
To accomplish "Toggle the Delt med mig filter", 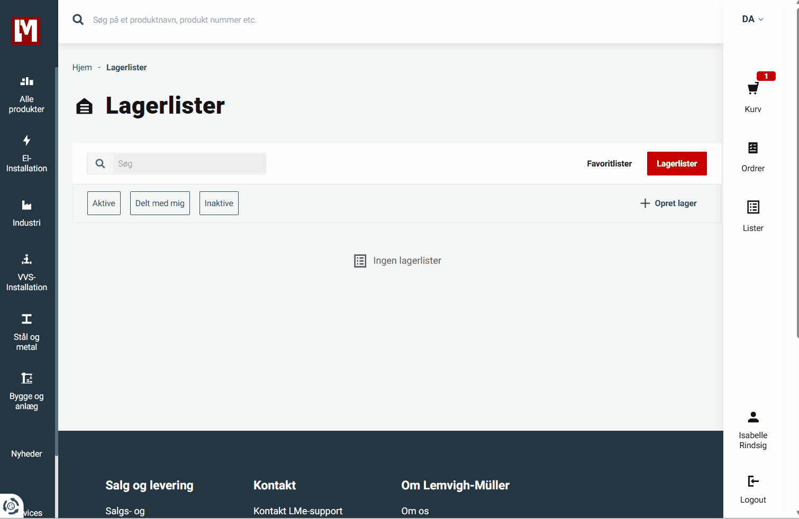I will (160, 203).
